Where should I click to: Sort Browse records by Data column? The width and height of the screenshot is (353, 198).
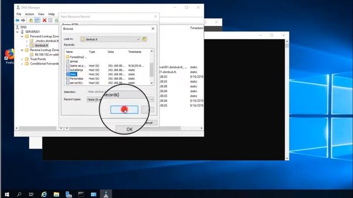coord(110,52)
